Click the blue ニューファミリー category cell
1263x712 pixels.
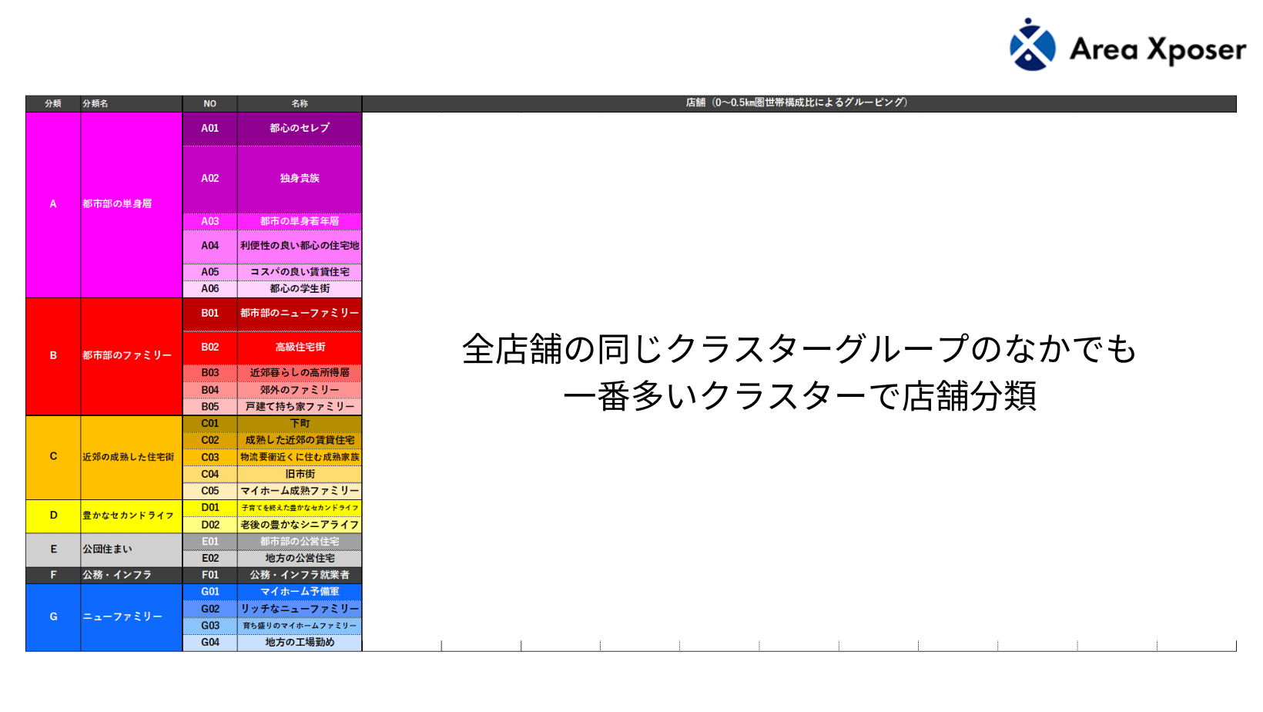point(129,616)
